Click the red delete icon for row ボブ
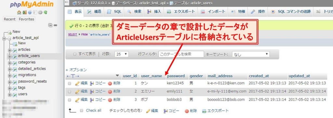This screenshot has height=118, width=333. click(110, 100)
